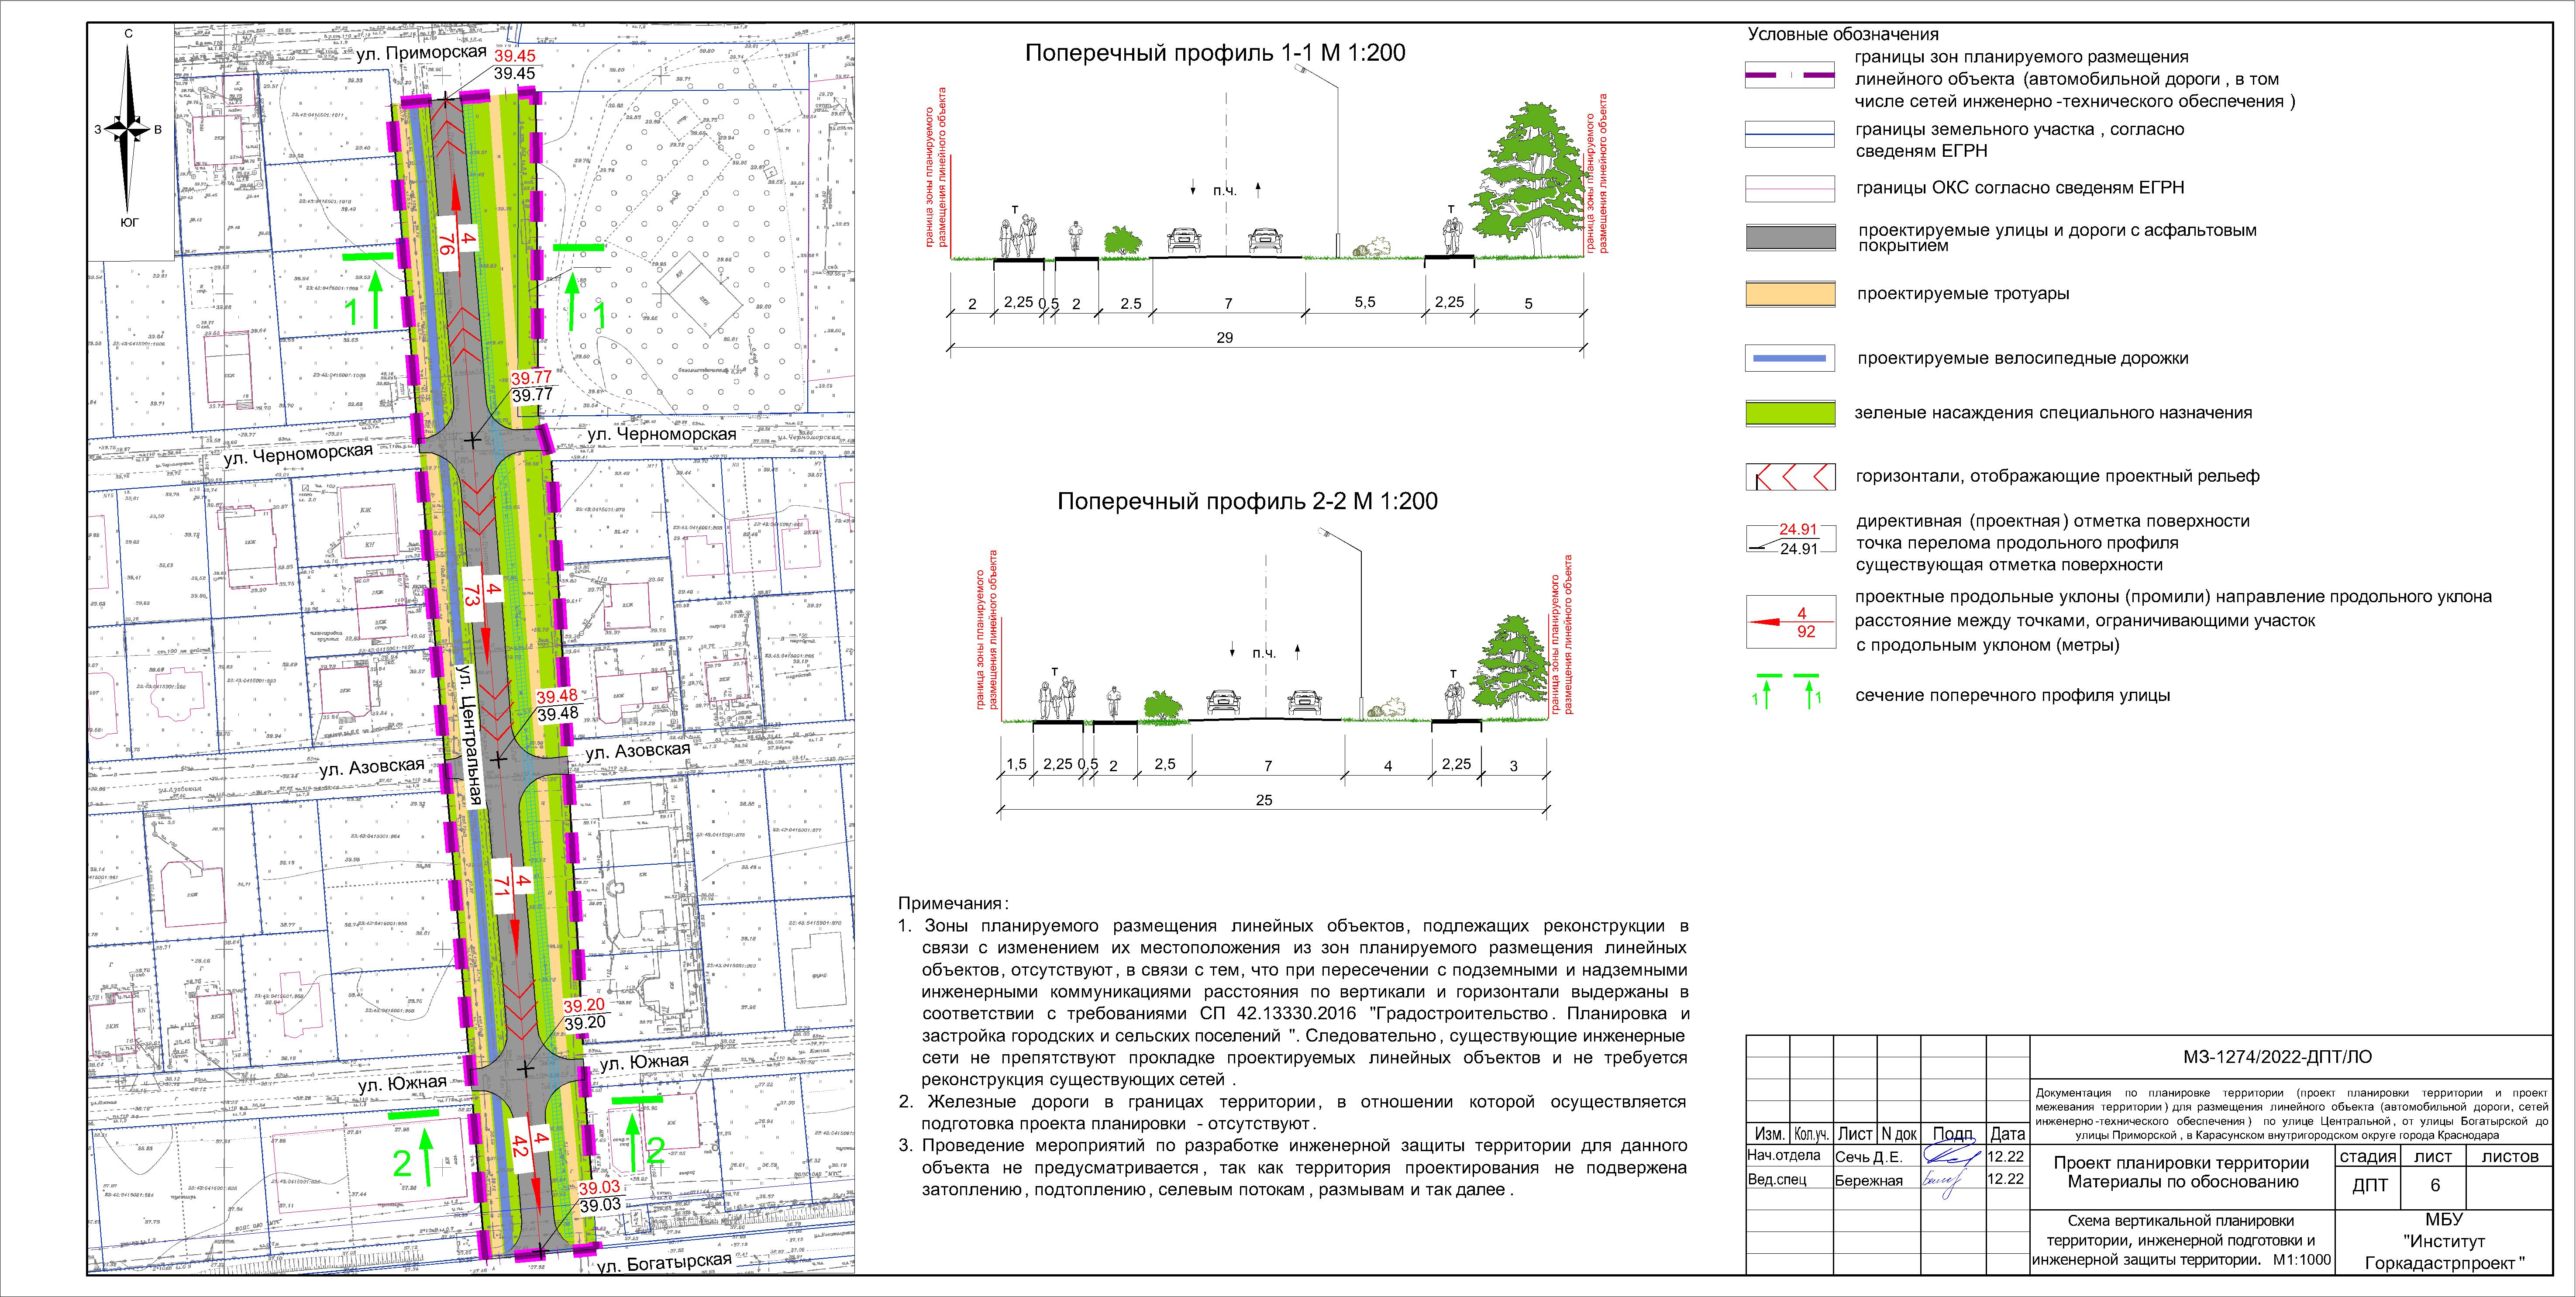Click the right car in profile 1-1
This screenshot has width=2576, height=1297.
click(1264, 241)
